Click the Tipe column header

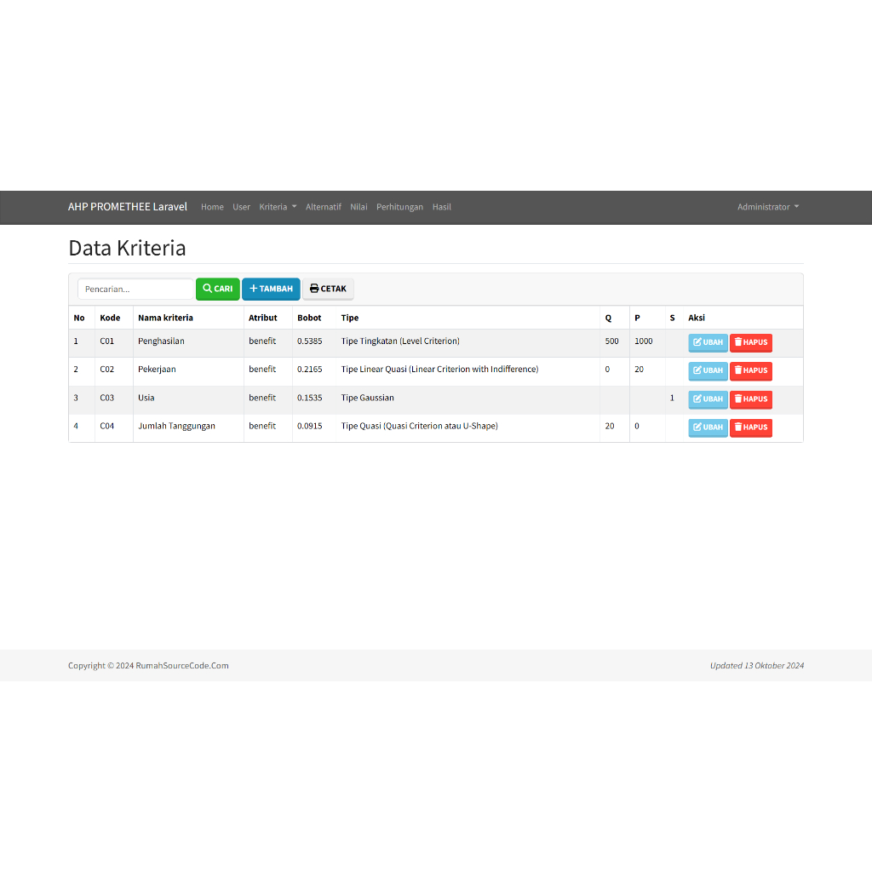350,318
